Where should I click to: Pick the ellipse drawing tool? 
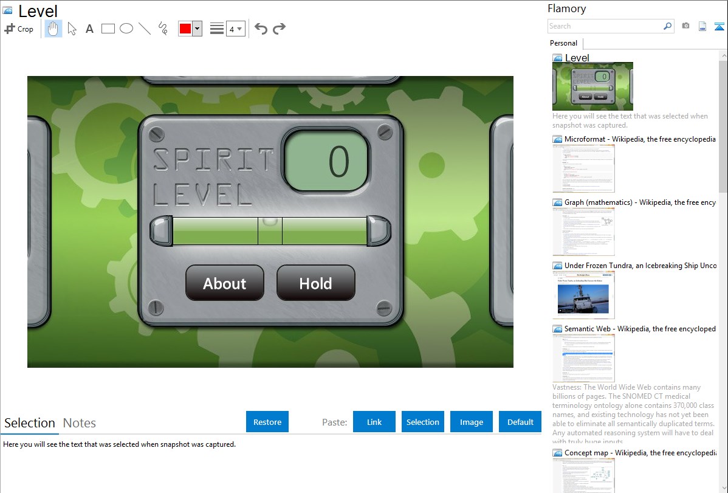tap(126, 29)
